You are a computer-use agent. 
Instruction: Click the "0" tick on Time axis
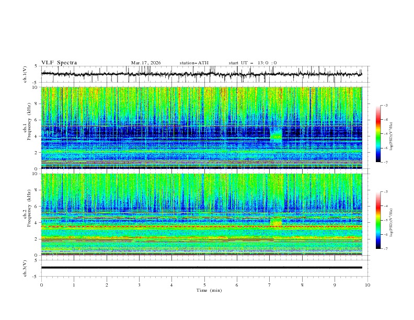[41, 285]
